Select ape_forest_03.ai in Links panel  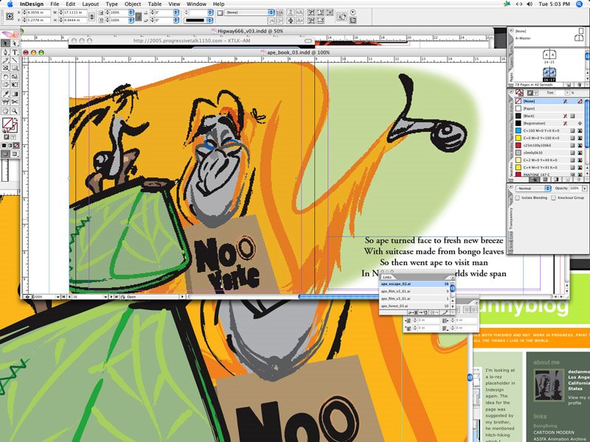pos(415,306)
